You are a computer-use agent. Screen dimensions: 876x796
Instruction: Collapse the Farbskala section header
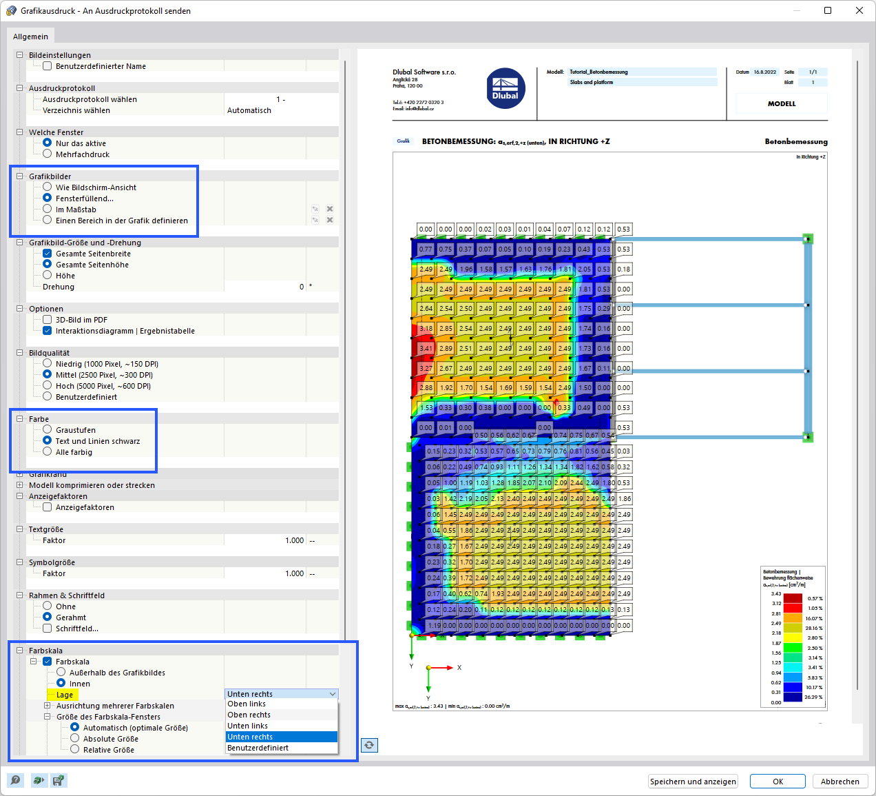(20, 650)
